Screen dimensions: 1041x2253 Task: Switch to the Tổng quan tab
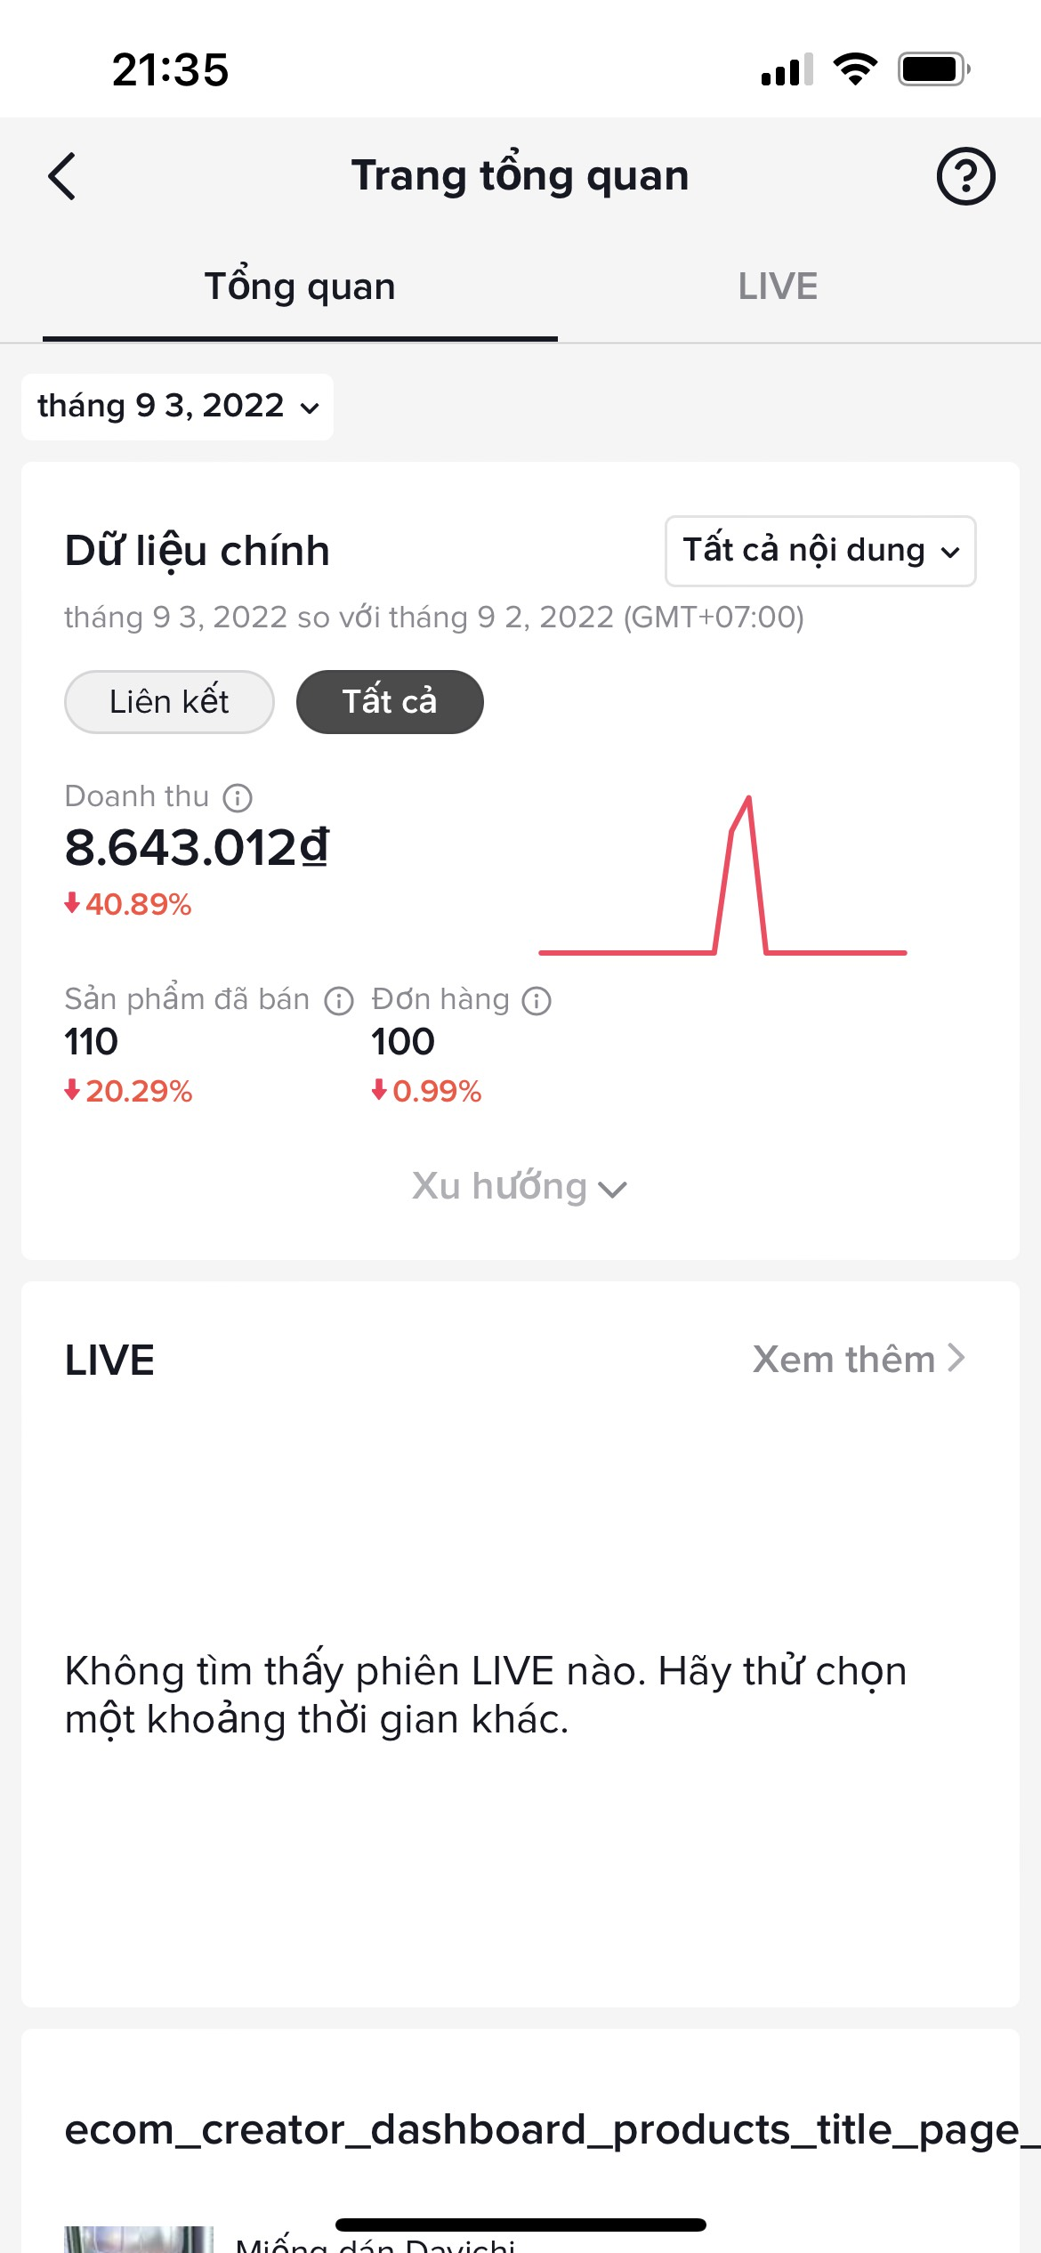(x=300, y=287)
